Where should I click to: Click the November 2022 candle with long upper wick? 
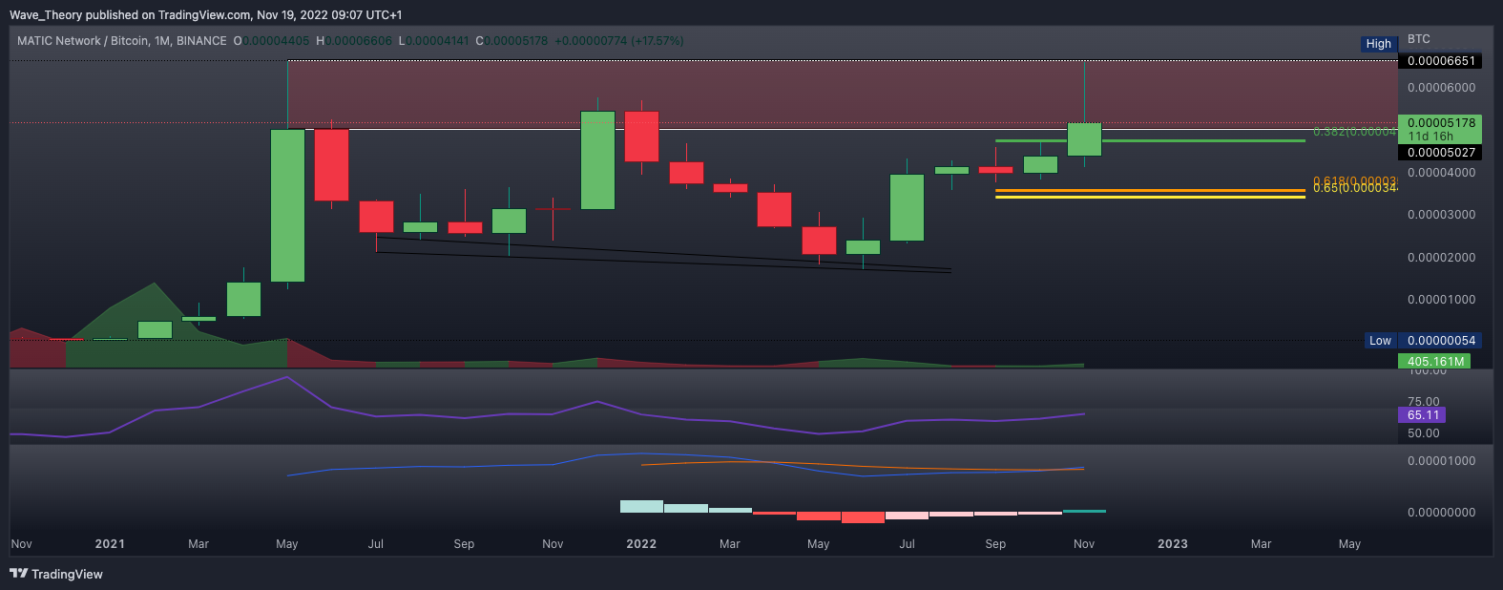click(1084, 139)
